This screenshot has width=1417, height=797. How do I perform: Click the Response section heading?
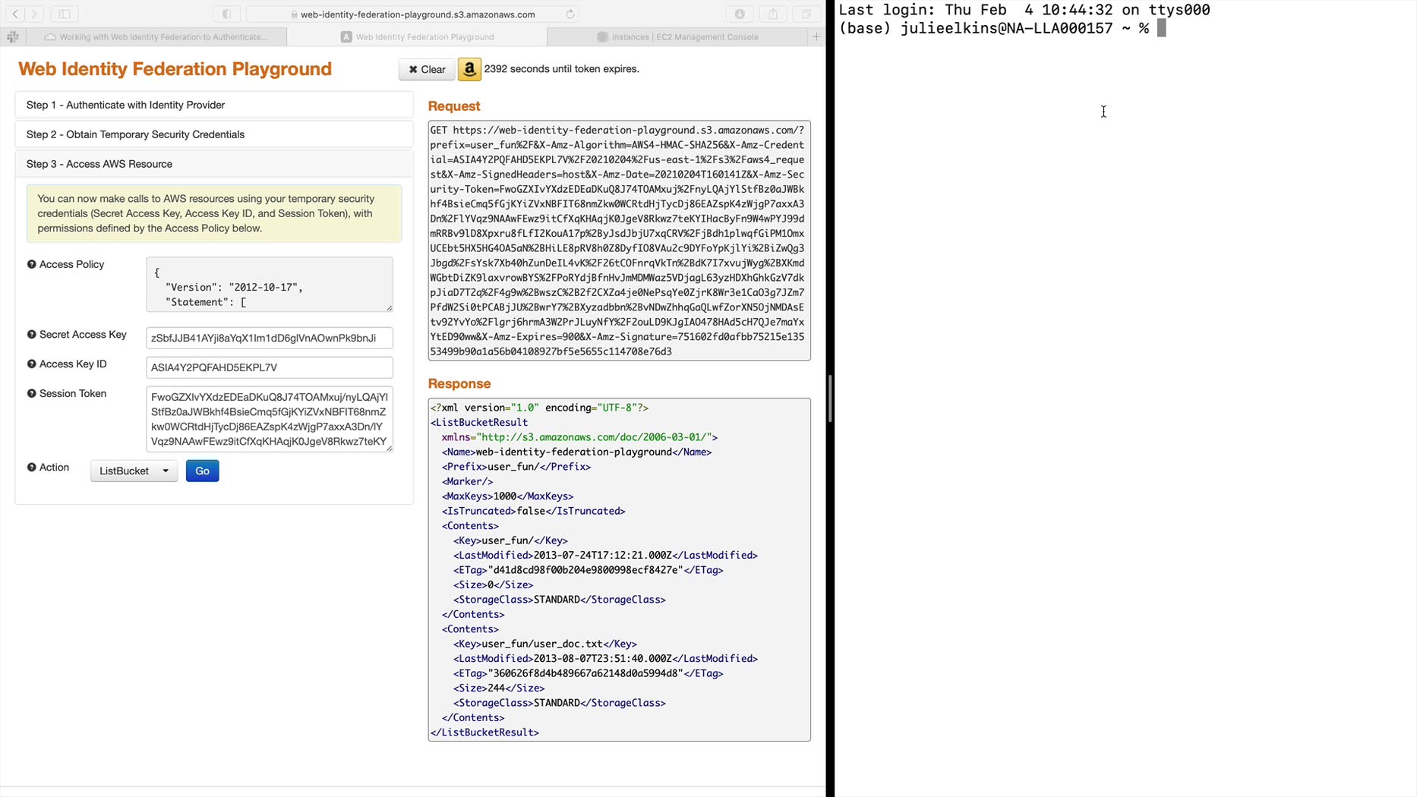click(x=459, y=384)
